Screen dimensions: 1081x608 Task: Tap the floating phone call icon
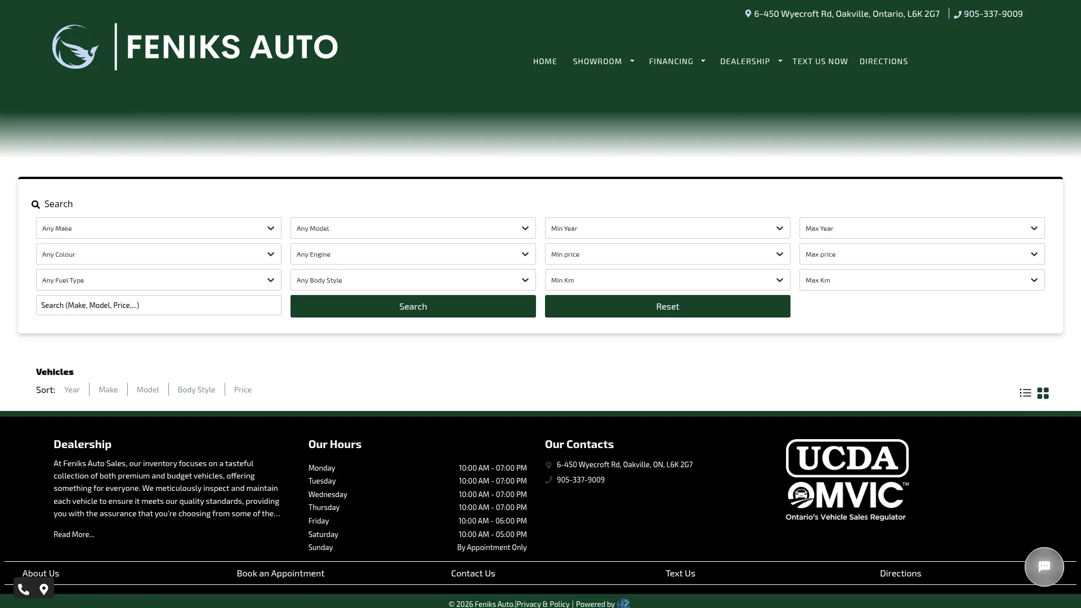pos(24,589)
